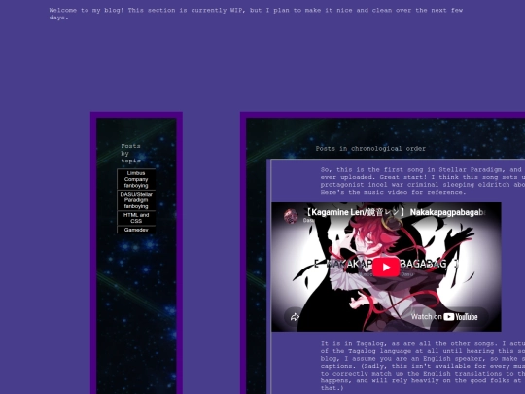Image resolution: width=525 pixels, height=394 pixels.
Task: Open the Gamedev topic
Action: (x=136, y=230)
